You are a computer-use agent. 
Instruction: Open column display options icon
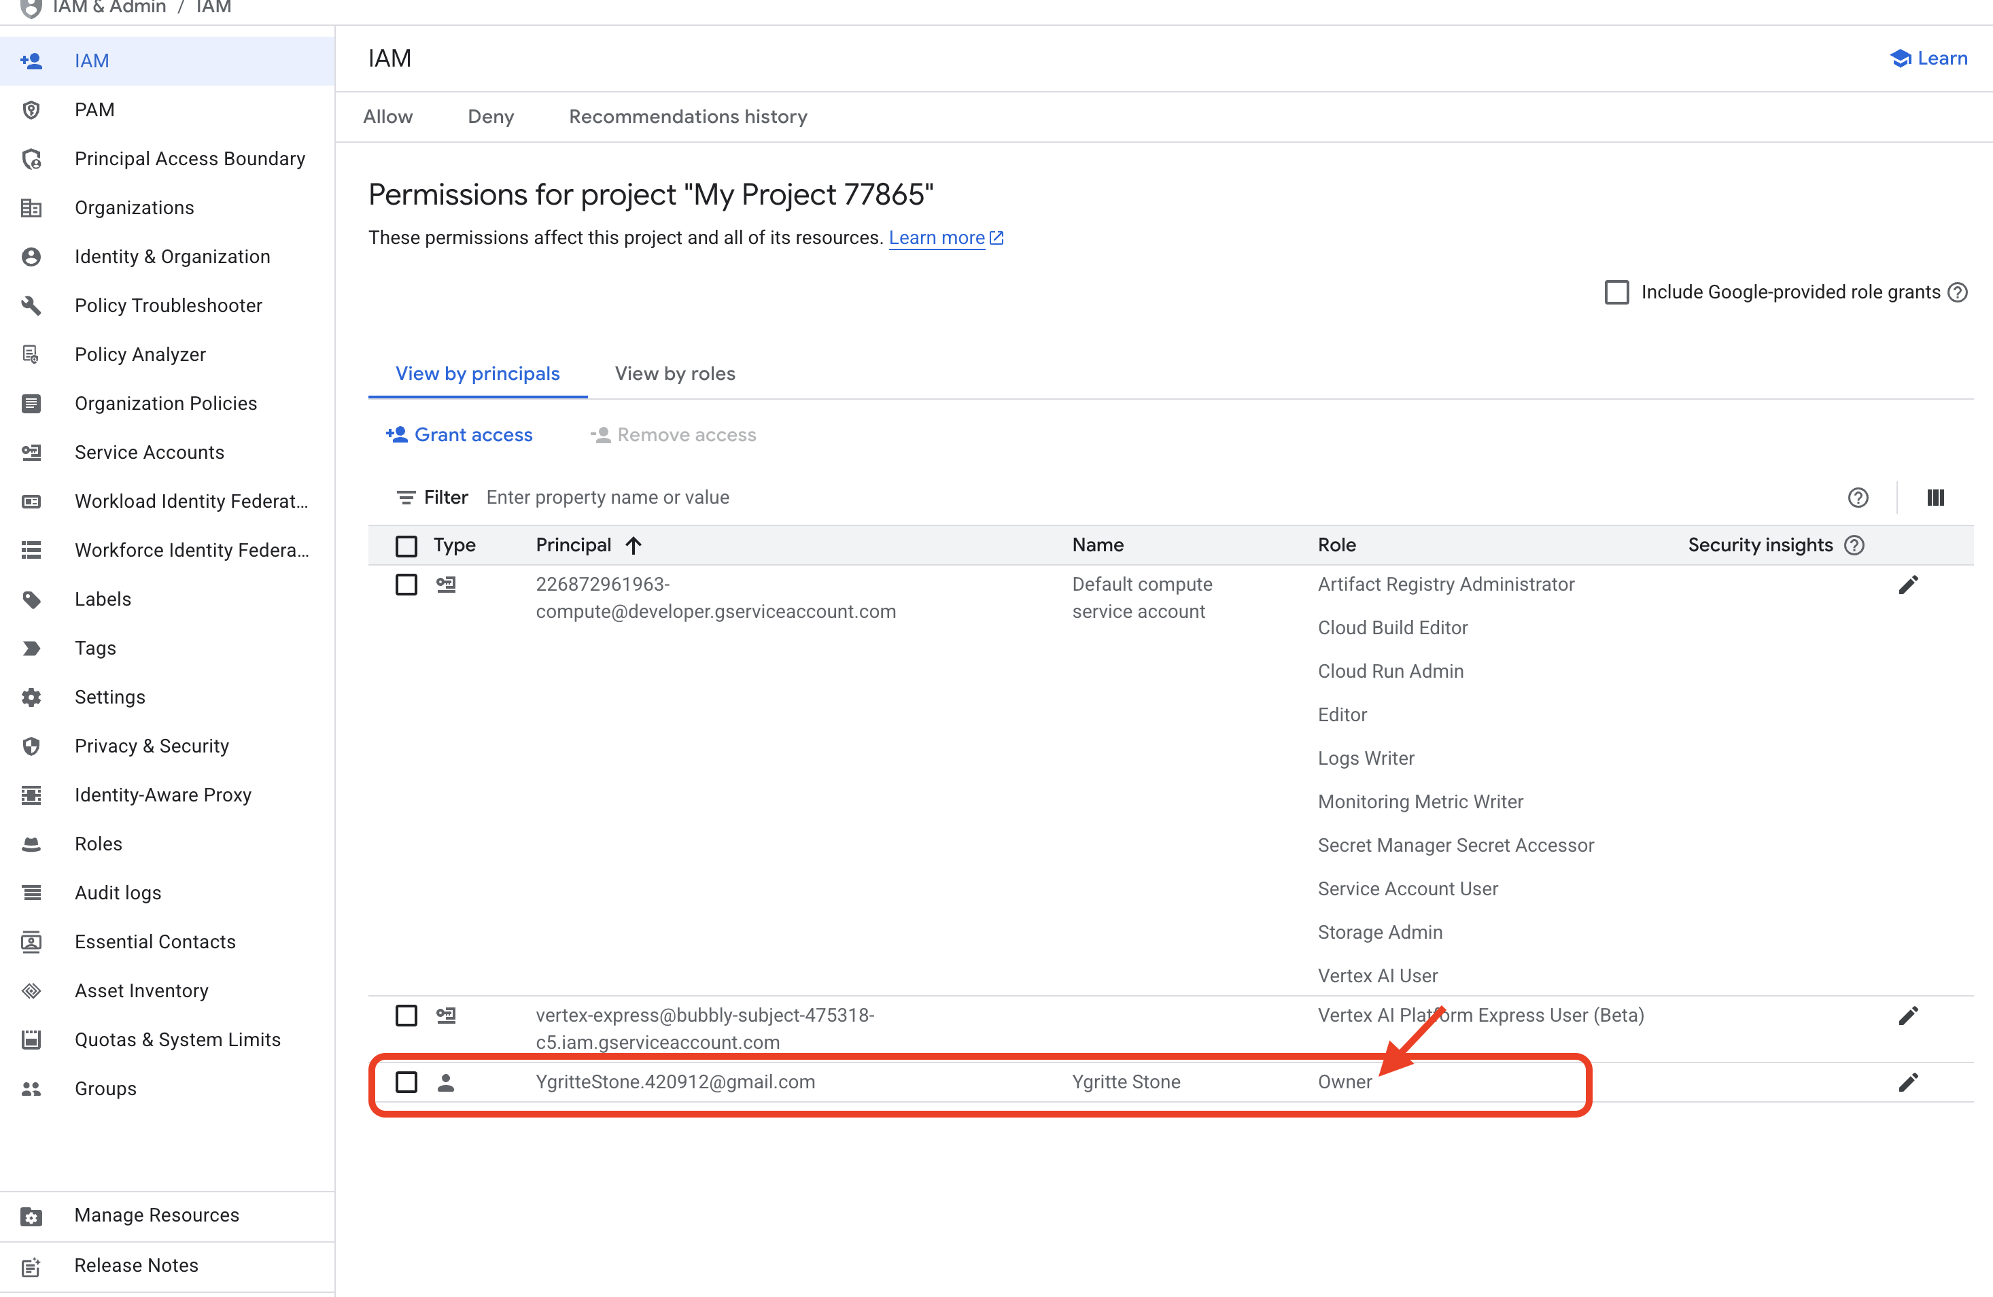tap(1935, 498)
